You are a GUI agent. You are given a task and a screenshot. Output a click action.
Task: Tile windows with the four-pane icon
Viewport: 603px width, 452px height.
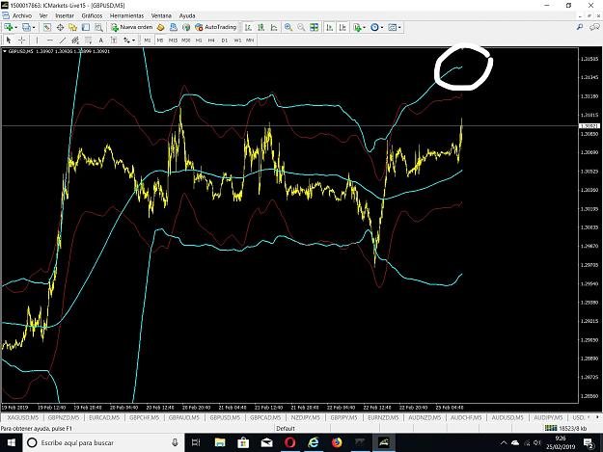[x=314, y=27]
